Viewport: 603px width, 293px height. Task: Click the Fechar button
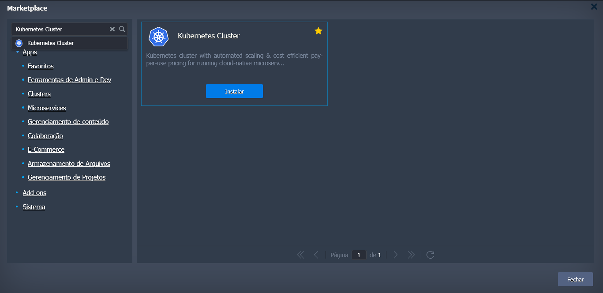pos(575,279)
